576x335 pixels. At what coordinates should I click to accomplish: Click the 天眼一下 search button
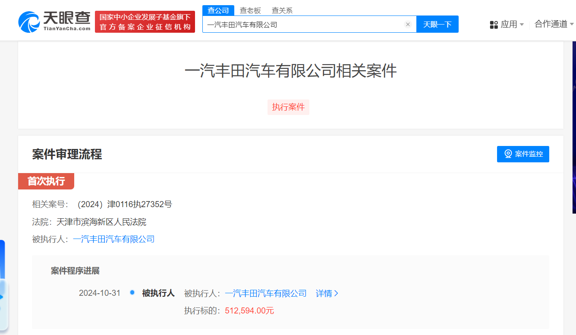(438, 25)
